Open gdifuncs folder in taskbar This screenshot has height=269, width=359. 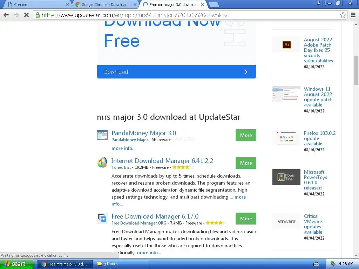pos(121,264)
